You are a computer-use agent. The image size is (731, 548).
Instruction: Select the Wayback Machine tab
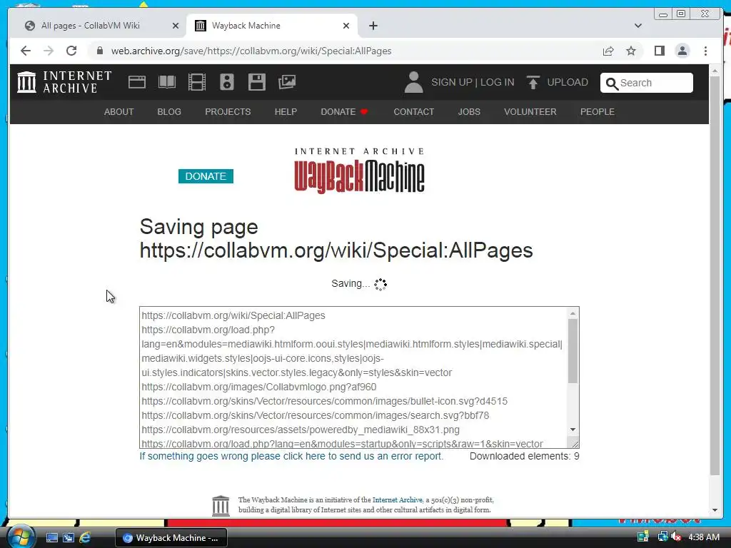(272, 26)
